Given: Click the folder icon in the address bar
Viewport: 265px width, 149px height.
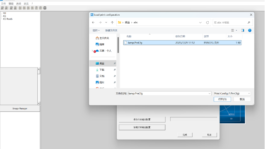Looking at the screenshot, I should 120,22.
